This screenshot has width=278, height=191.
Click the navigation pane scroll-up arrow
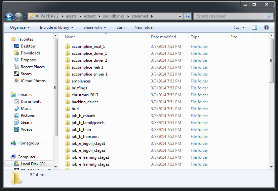56,36
